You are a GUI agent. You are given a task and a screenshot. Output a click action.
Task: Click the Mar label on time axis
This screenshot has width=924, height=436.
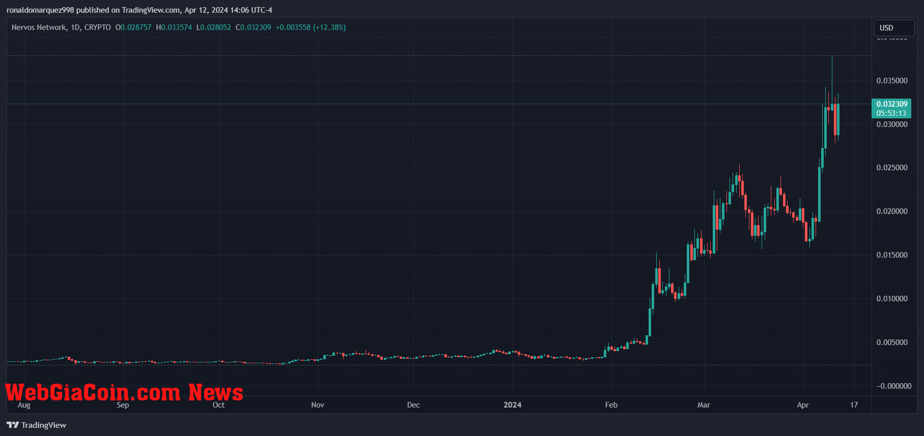click(704, 405)
